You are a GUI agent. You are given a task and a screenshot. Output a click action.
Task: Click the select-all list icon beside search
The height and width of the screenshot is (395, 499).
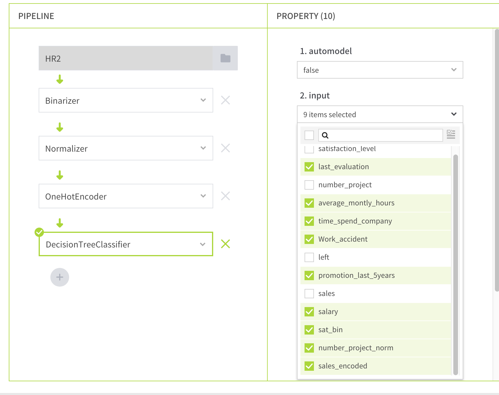(x=451, y=134)
